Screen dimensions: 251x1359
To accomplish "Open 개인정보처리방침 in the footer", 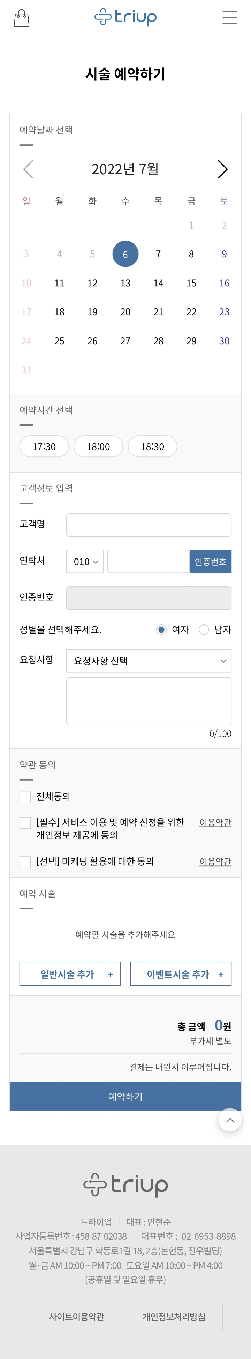I will [x=174, y=1316].
